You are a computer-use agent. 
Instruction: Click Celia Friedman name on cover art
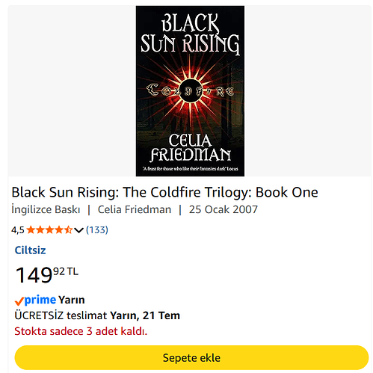pyautogui.click(x=191, y=148)
